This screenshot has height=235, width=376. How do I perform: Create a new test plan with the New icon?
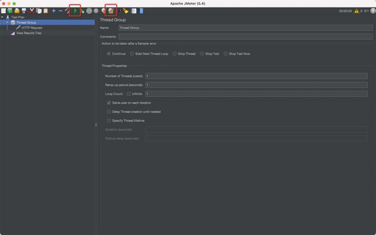click(x=3, y=11)
